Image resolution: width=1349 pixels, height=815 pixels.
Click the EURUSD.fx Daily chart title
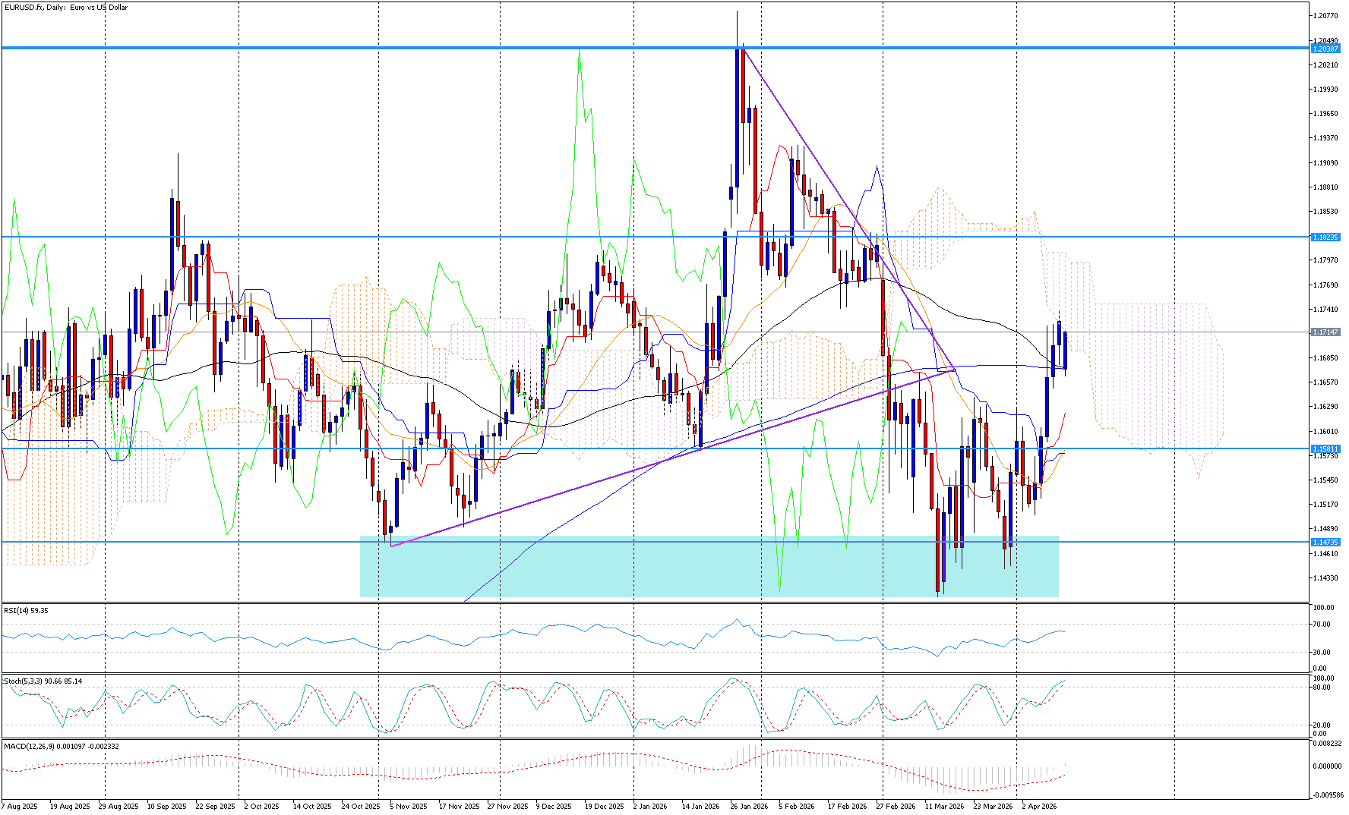coord(65,8)
